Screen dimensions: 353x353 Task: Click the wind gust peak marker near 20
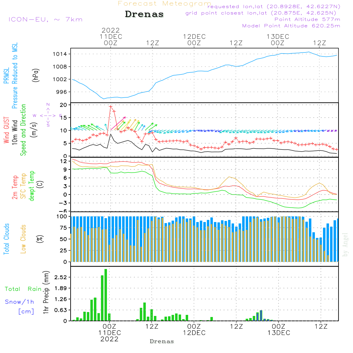(x=110, y=107)
